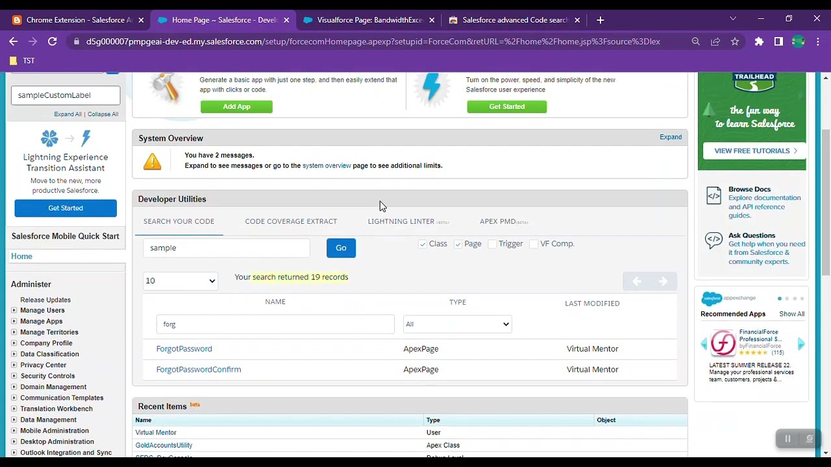Image resolution: width=831 pixels, height=467 pixels.
Task: Switch to Lightning Linter tab
Action: (408, 221)
